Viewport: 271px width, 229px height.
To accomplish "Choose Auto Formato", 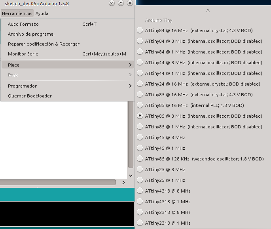I will [67, 24].
